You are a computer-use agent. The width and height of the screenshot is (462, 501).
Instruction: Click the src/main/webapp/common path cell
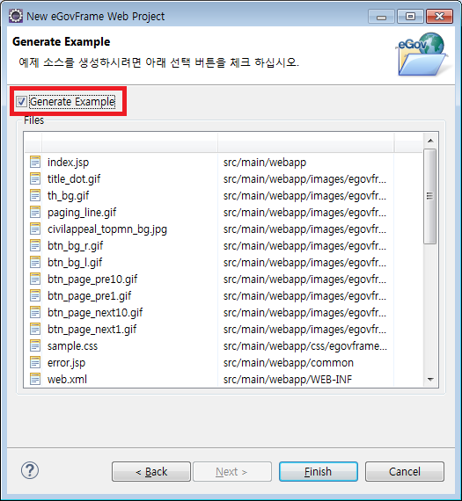pos(289,363)
